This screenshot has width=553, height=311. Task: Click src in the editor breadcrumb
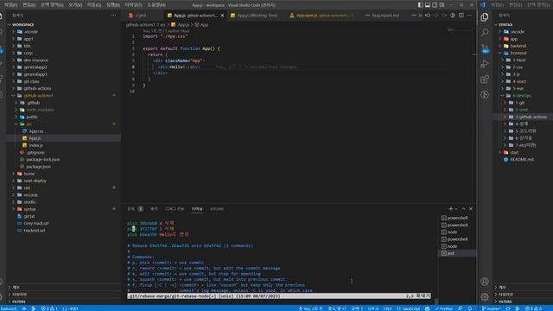(163, 25)
